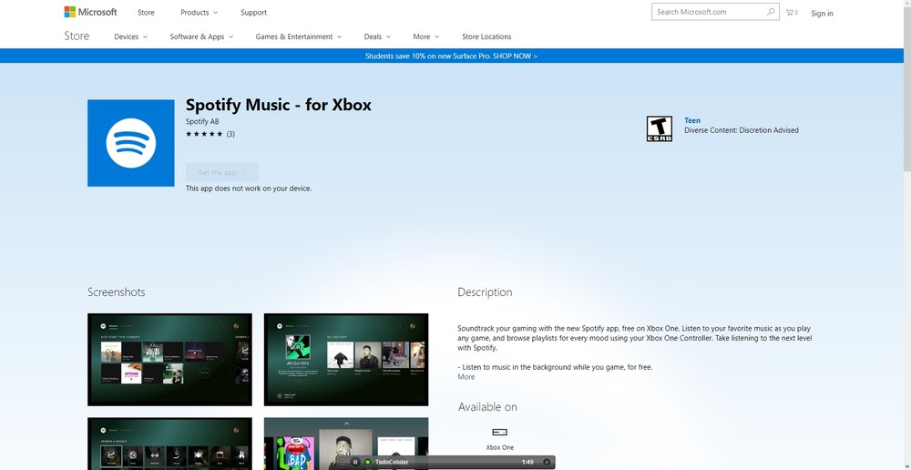Viewport: 911px width, 470px height.
Task: Click the Microsoft logo
Action: pos(90,12)
